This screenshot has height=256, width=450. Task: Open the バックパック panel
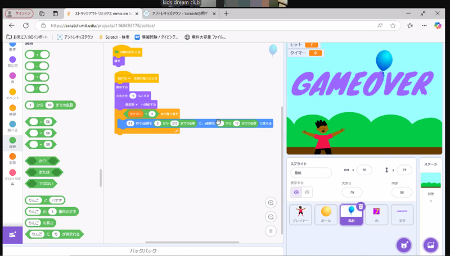[x=143, y=251]
